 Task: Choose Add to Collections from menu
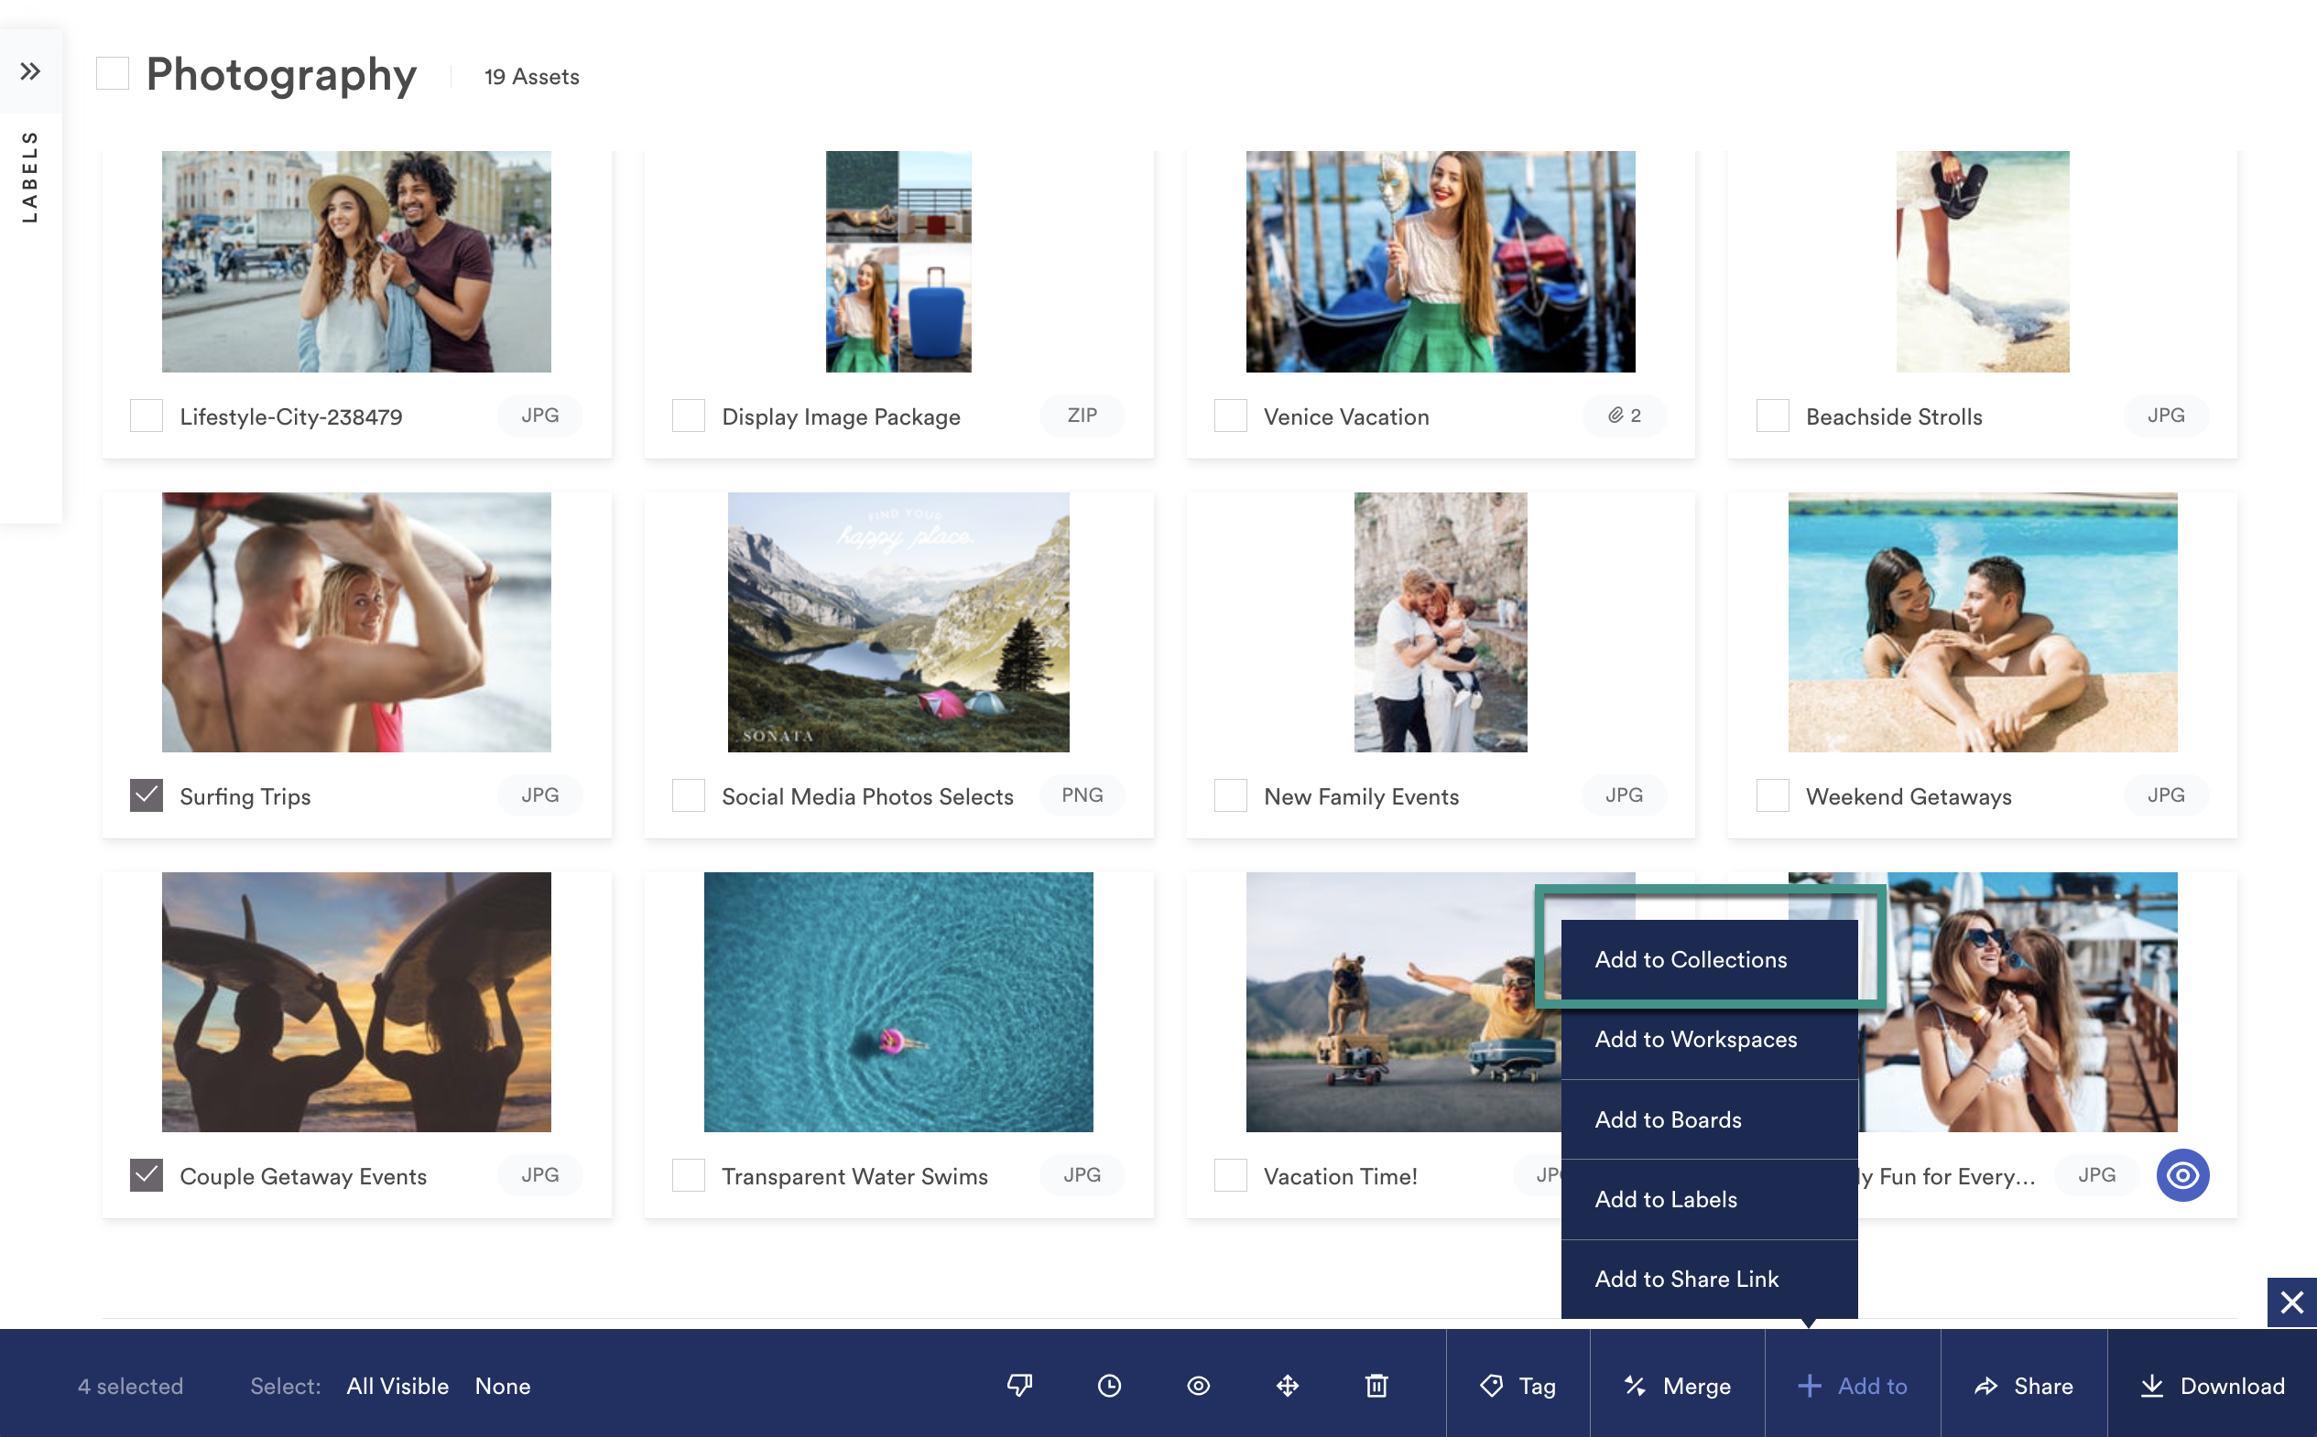coord(1710,960)
